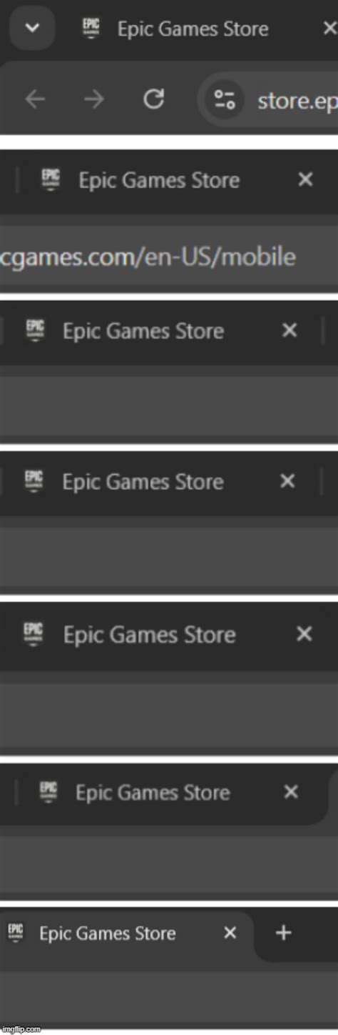Close the bottom tab next to plus button
This screenshot has width=338, height=1035.
pyautogui.click(x=230, y=933)
